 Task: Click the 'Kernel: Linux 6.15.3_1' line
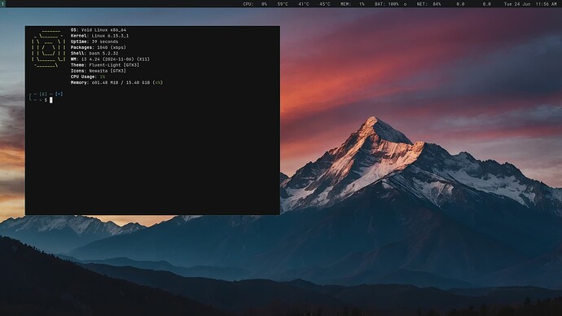pos(99,36)
